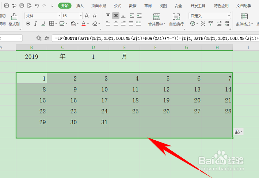Click the Merge and Center icon

[157, 17]
